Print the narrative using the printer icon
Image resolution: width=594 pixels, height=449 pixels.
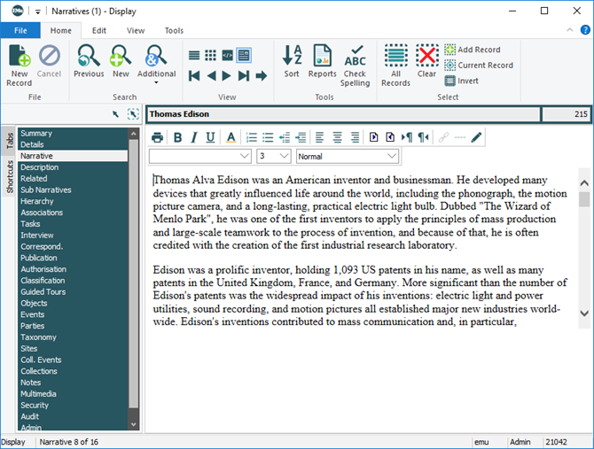(157, 137)
